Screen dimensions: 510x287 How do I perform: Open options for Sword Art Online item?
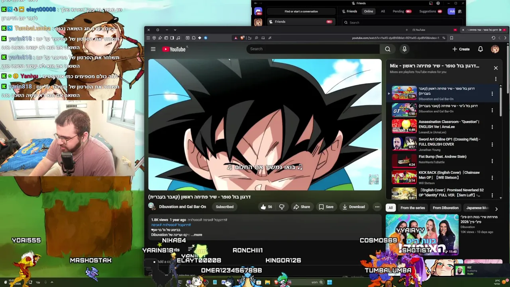[492, 144]
